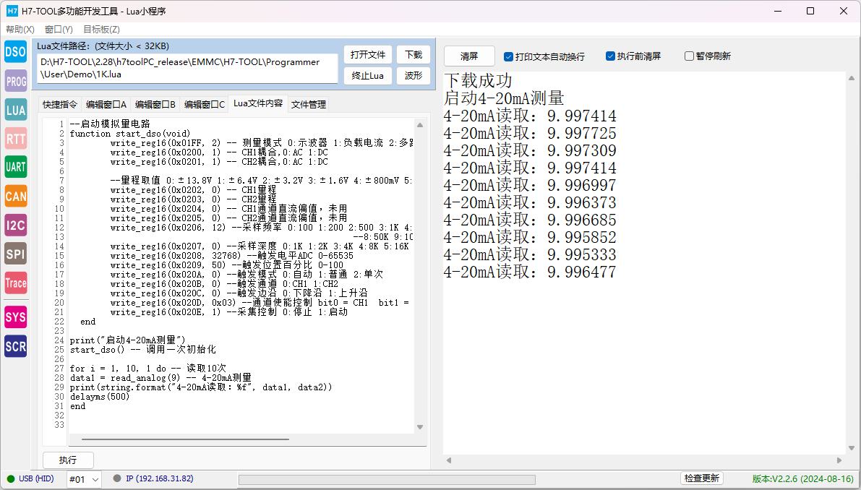Switch to 编辑窗口C tab

click(x=204, y=104)
